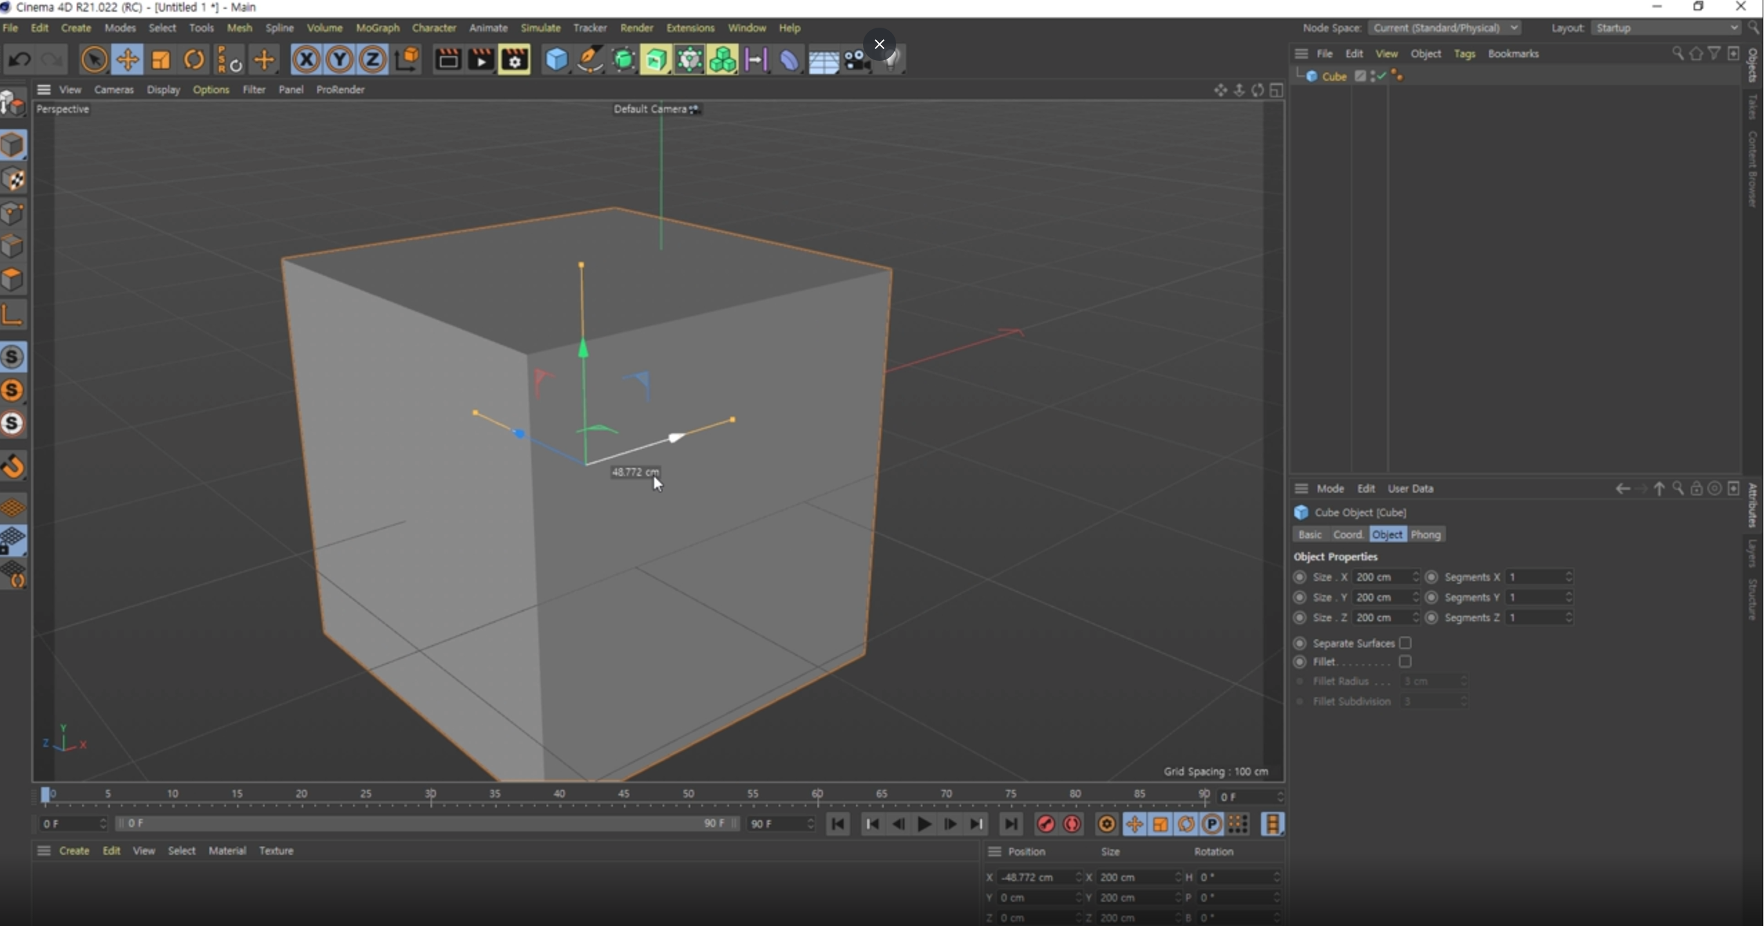Switch to the Coord. tab

[x=1347, y=535]
